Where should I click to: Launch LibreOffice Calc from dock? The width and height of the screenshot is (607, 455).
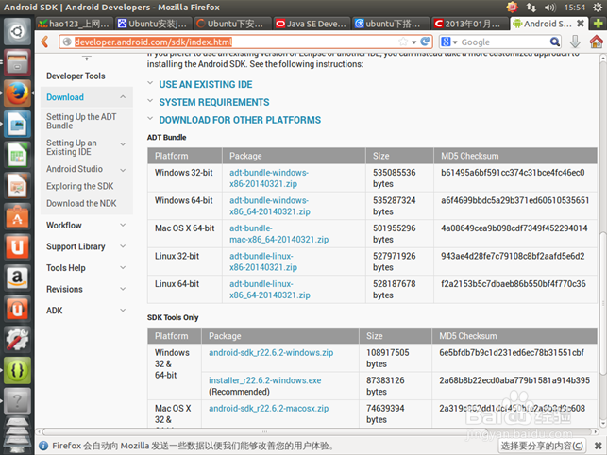click(17, 155)
